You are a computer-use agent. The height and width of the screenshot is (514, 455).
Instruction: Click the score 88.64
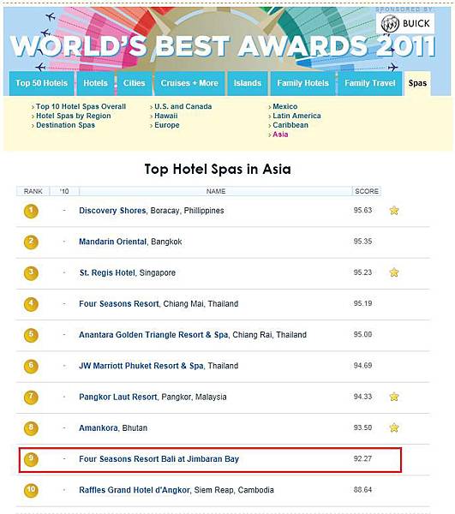(x=362, y=490)
